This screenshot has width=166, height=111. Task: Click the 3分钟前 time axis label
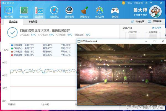pos(12,104)
